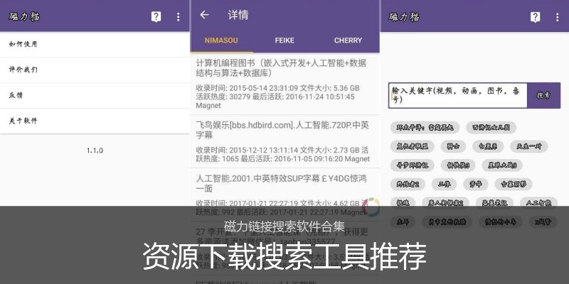Click the version number 1.1.0

[95, 151]
